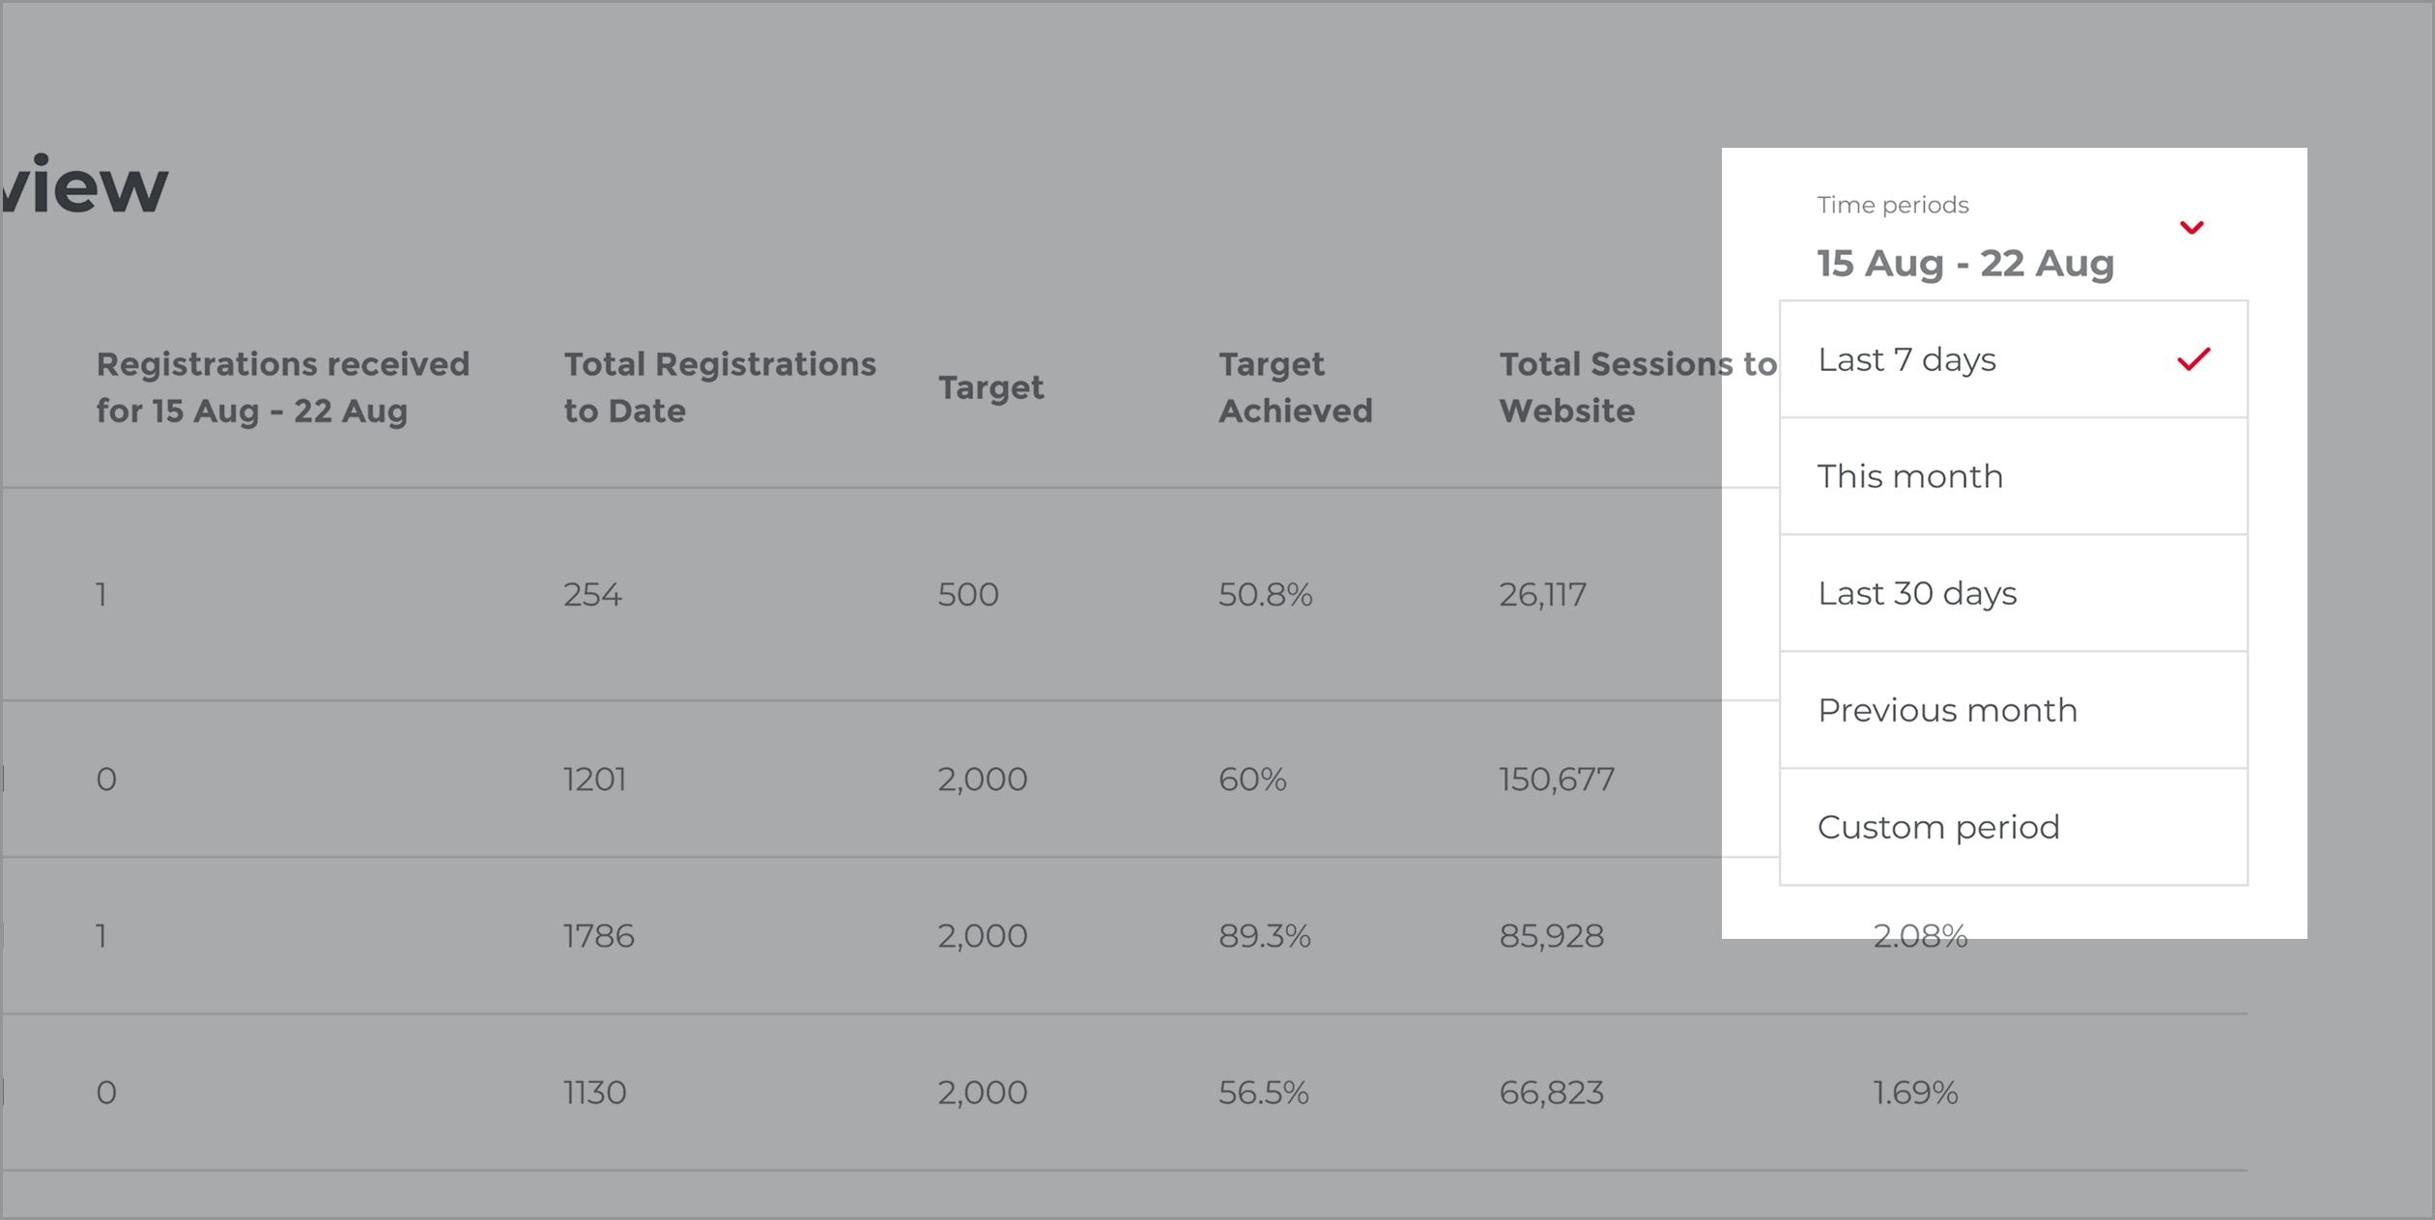Collapse the Time periods chevron arrow
The width and height of the screenshot is (2435, 1220).
click(2191, 228)
